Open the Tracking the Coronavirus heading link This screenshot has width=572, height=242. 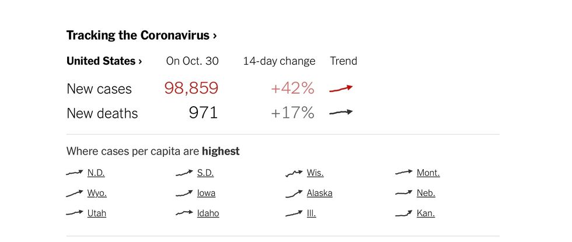tap(141, 36)
